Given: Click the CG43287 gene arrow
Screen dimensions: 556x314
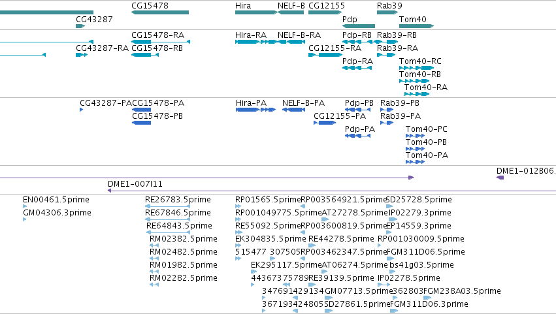Looking at the screenshot, I should [80, 26].
